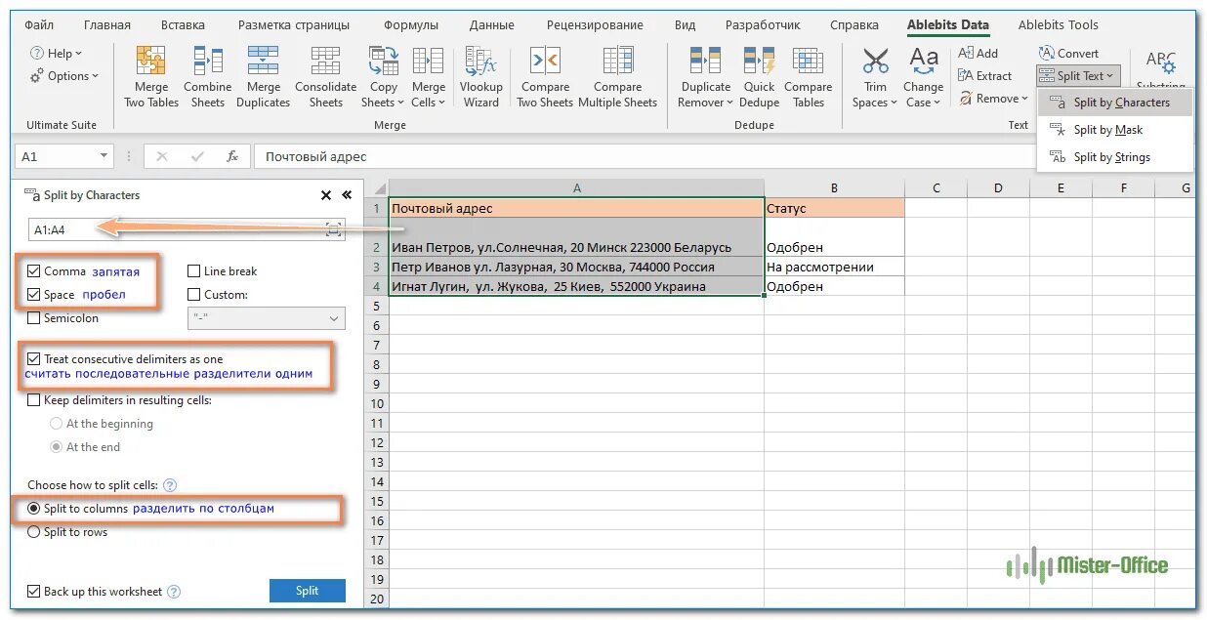
Task: Select cell B1 with Статус
Action: 834,208
